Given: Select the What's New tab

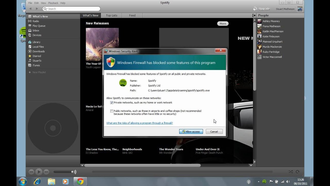Looking at the screenshot, I should [90, 16].
